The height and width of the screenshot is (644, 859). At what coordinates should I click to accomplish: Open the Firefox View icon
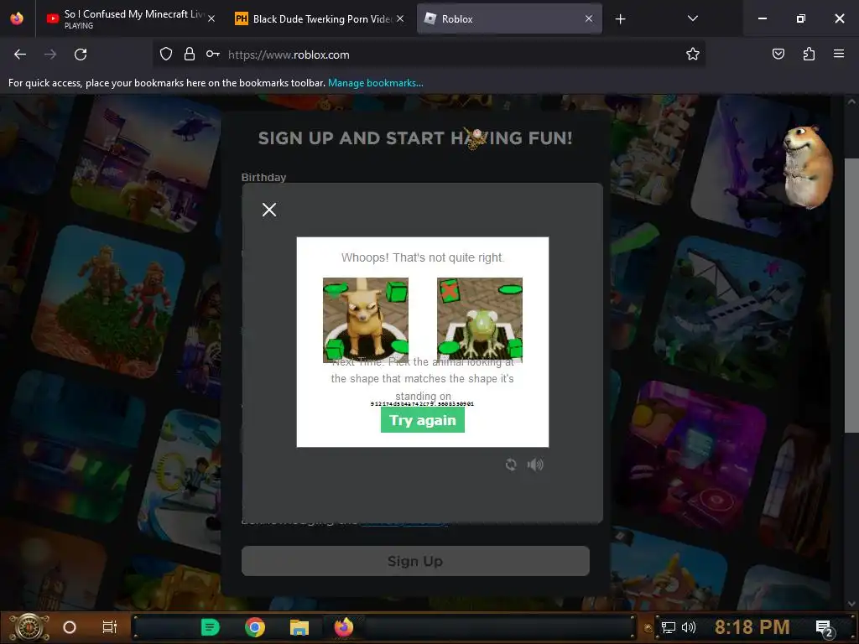[17, 18]
